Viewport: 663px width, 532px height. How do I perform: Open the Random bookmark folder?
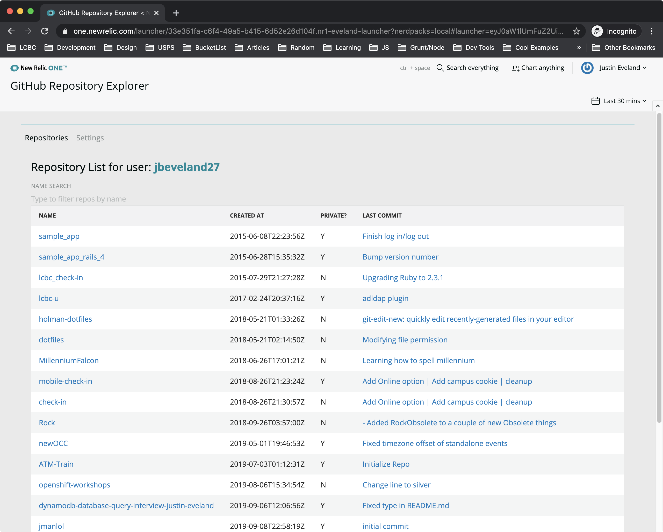pyautogui.click(x=296, y=48)
